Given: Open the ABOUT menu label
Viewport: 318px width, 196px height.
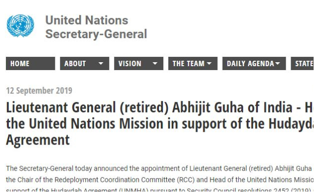Looking at the screenshot, I should tap(75, 64).
